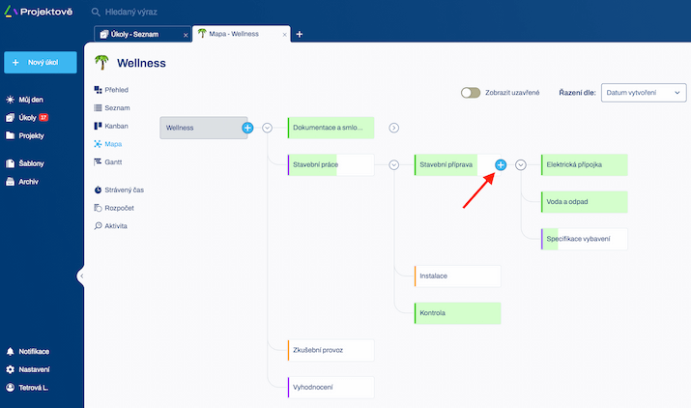Click the Řazení dle label
The width and height of the screenshot is (691, 408).
577,93
